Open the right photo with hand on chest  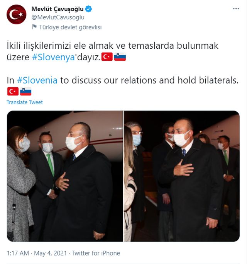182,176
